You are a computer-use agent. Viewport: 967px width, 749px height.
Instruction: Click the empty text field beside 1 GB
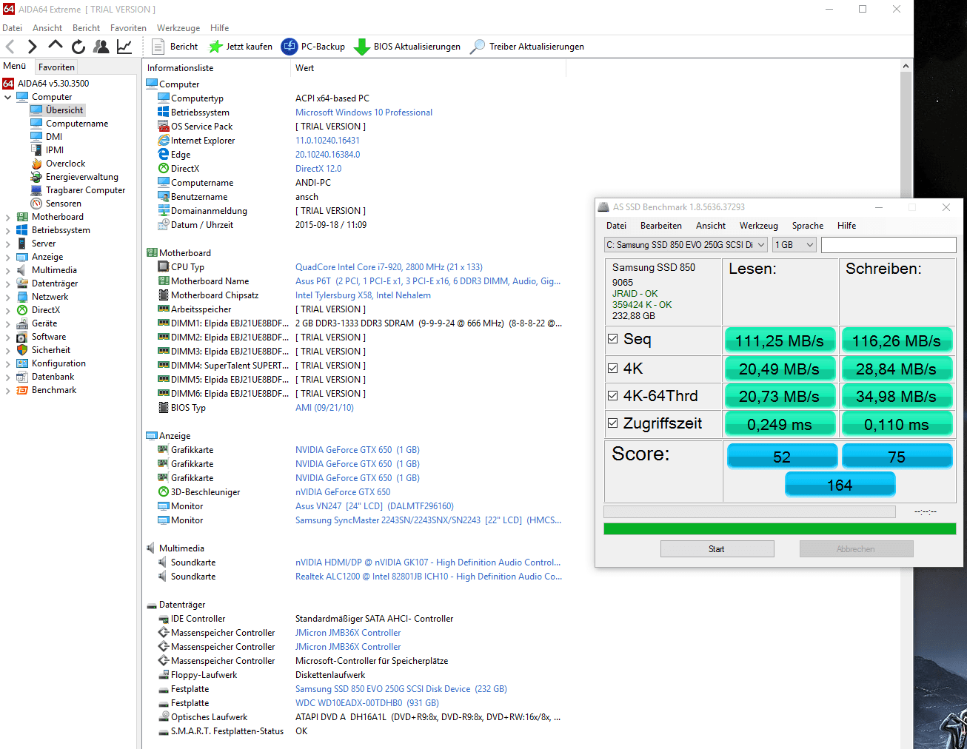(x=889, y=245)
